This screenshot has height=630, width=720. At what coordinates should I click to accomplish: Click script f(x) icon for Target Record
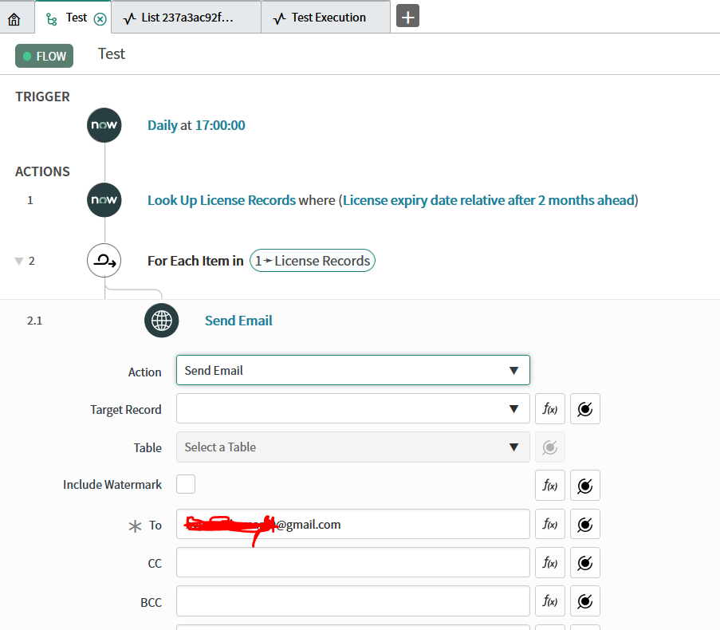click(550, 408)
